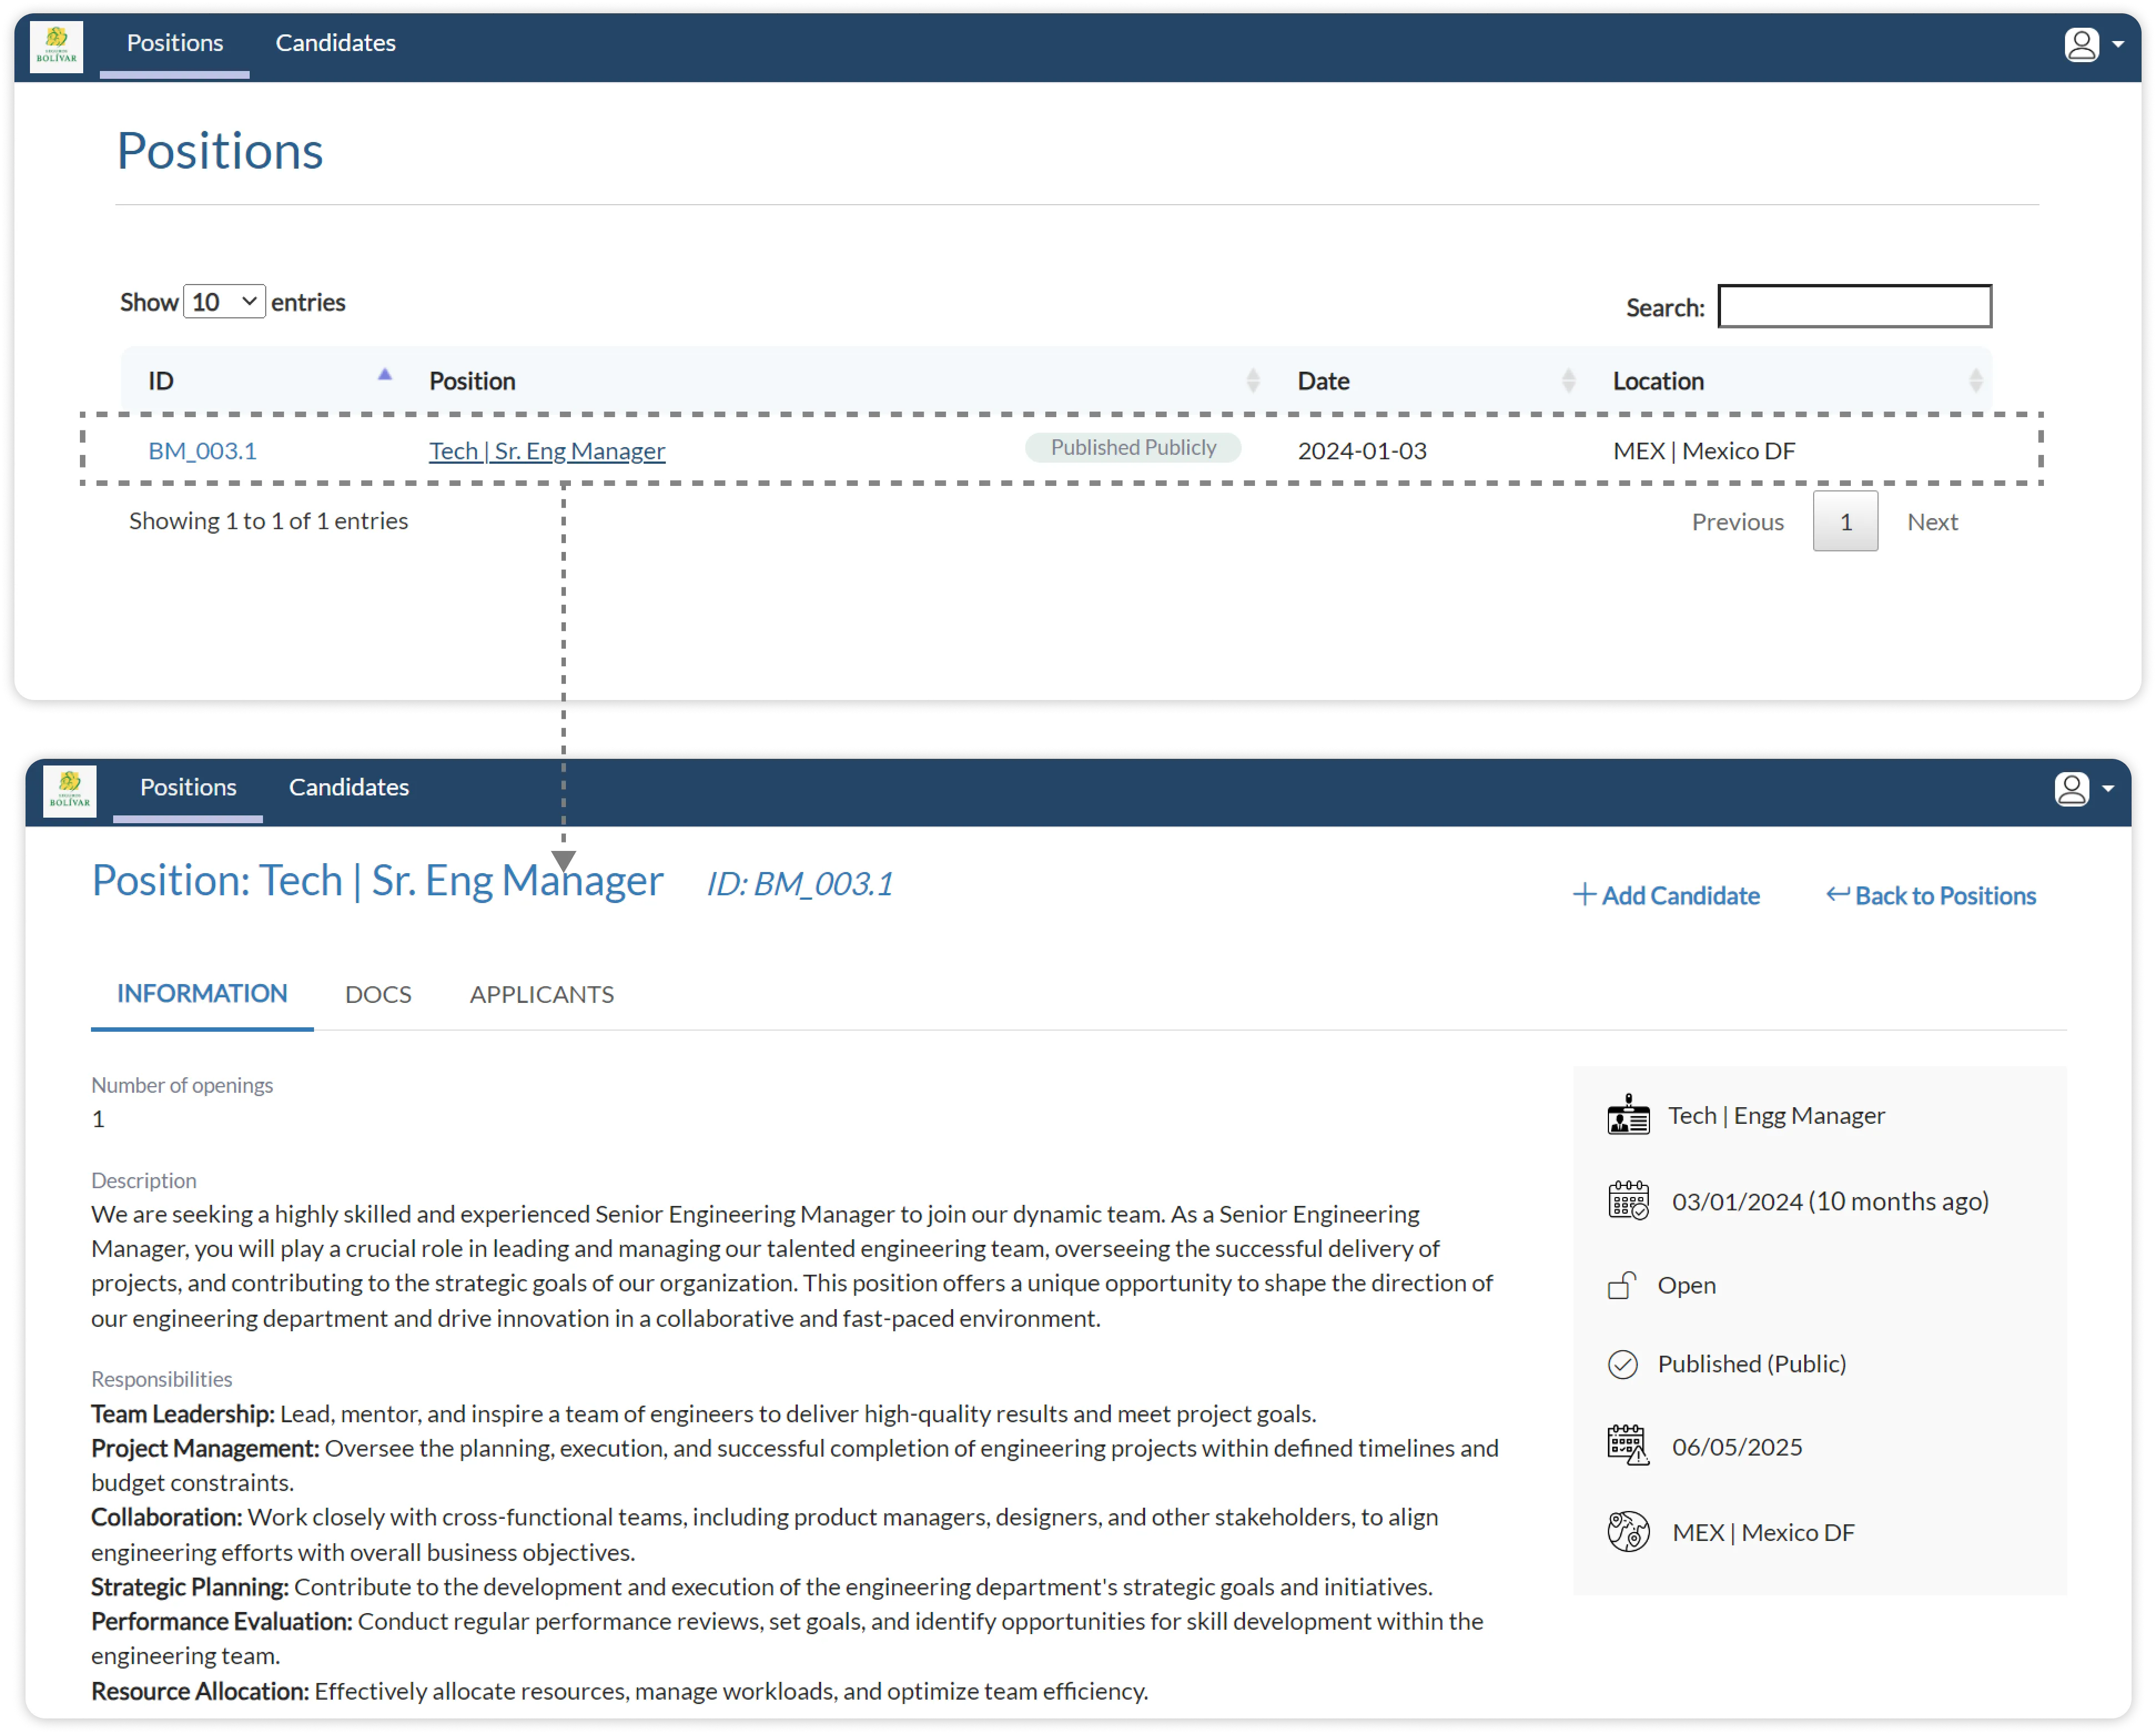Image resolution: width=2156 pixels, height=1734 pixels.
Task: Switch to the DOCS tab
Action: [378, 994]
